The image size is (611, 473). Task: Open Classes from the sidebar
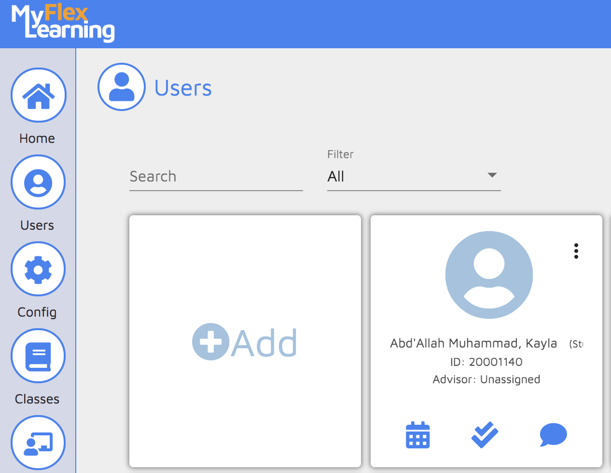click(38, 356)
